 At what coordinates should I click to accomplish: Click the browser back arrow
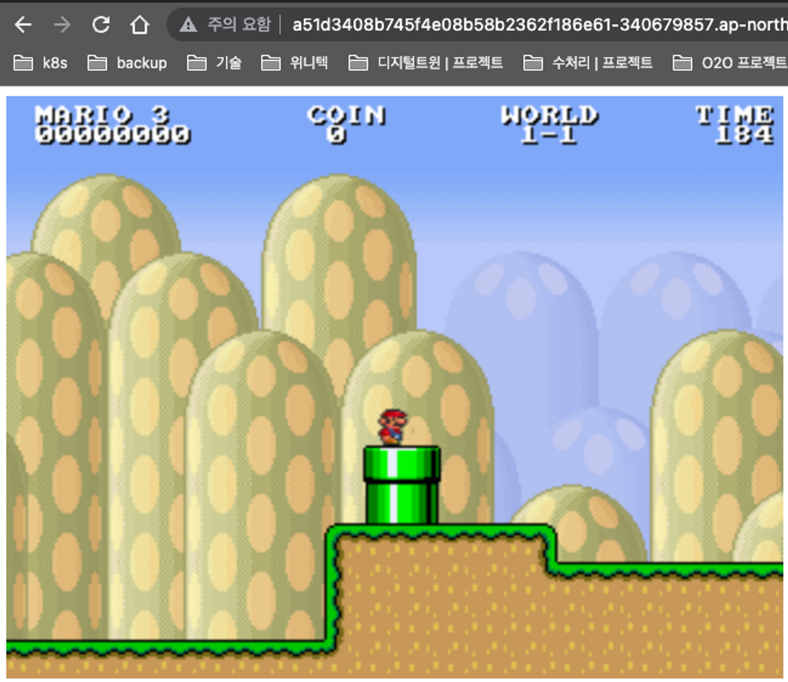pos(23,25)
